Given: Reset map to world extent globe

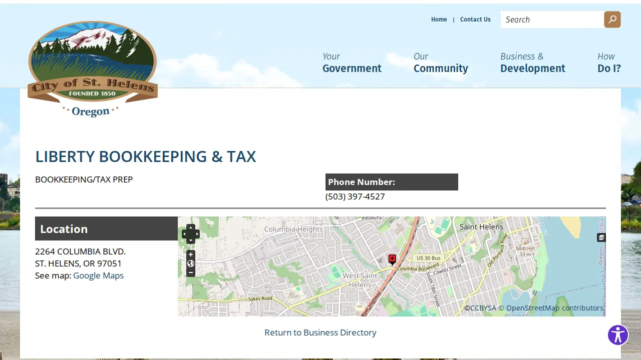Looking at the screenshot, I should [191, 263].
